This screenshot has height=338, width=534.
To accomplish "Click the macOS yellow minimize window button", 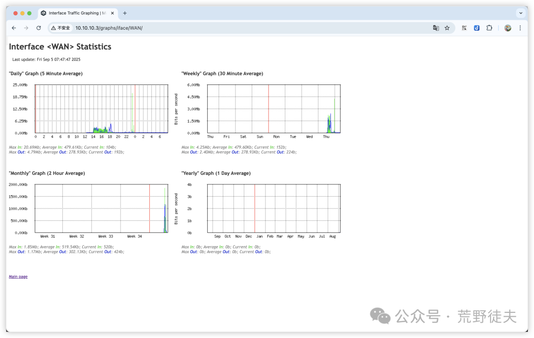I will coord(22,13).
